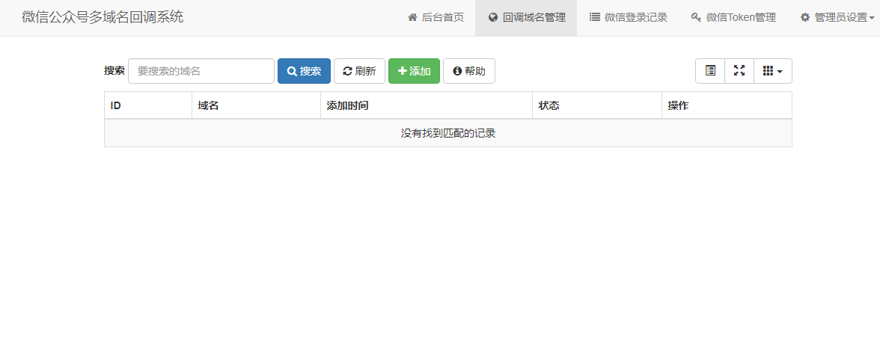Click the key icon for 微信Token管理
Image resolution: width=880 pixels, height=355 pixels.
(696, 17)
